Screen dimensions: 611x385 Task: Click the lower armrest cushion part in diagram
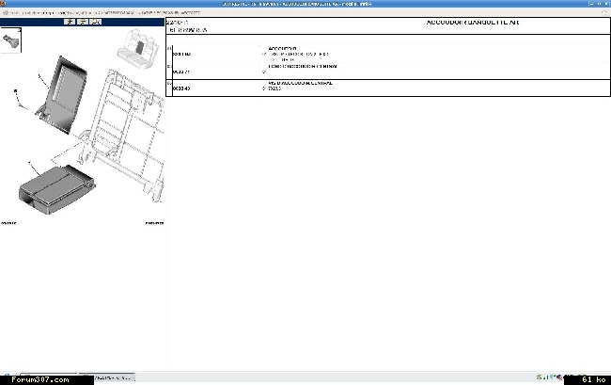click(x=56, y=190)
